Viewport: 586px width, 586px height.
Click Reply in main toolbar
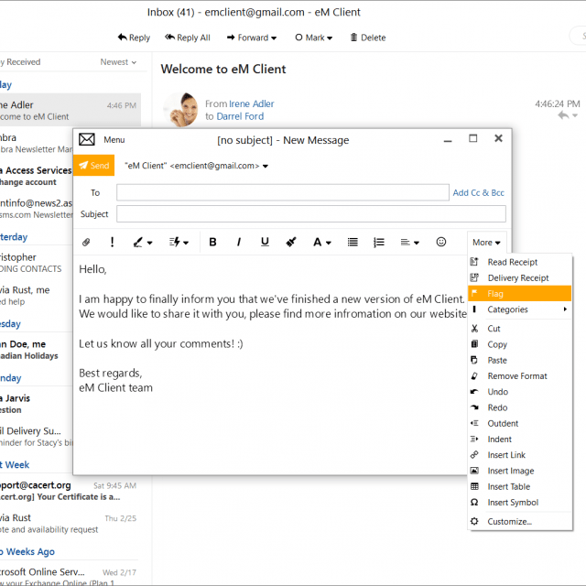[134, 38]
